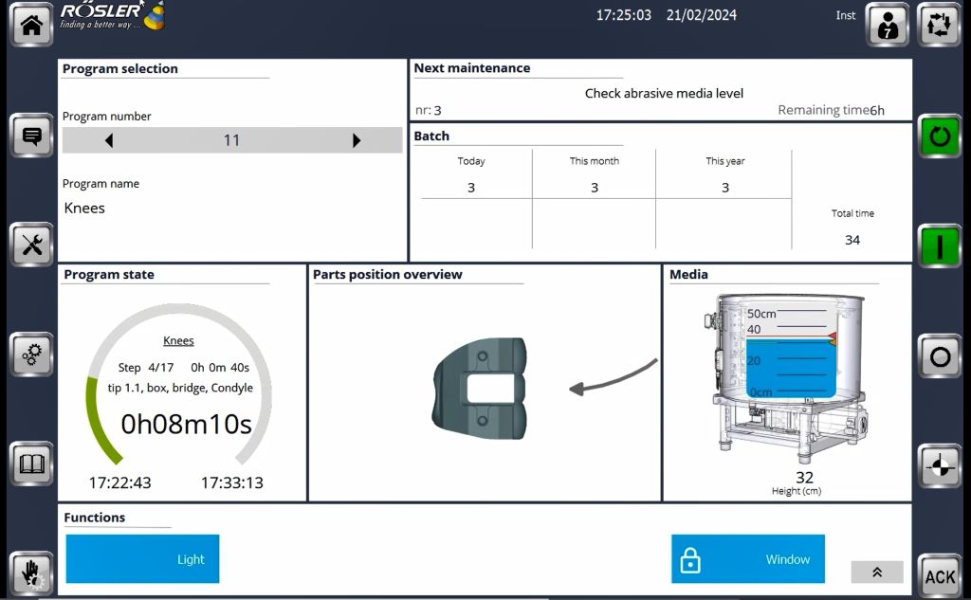Viewport: 971px width, 600px height.
Task: Open the manual book icon
Action: click(x=31, y=464)
